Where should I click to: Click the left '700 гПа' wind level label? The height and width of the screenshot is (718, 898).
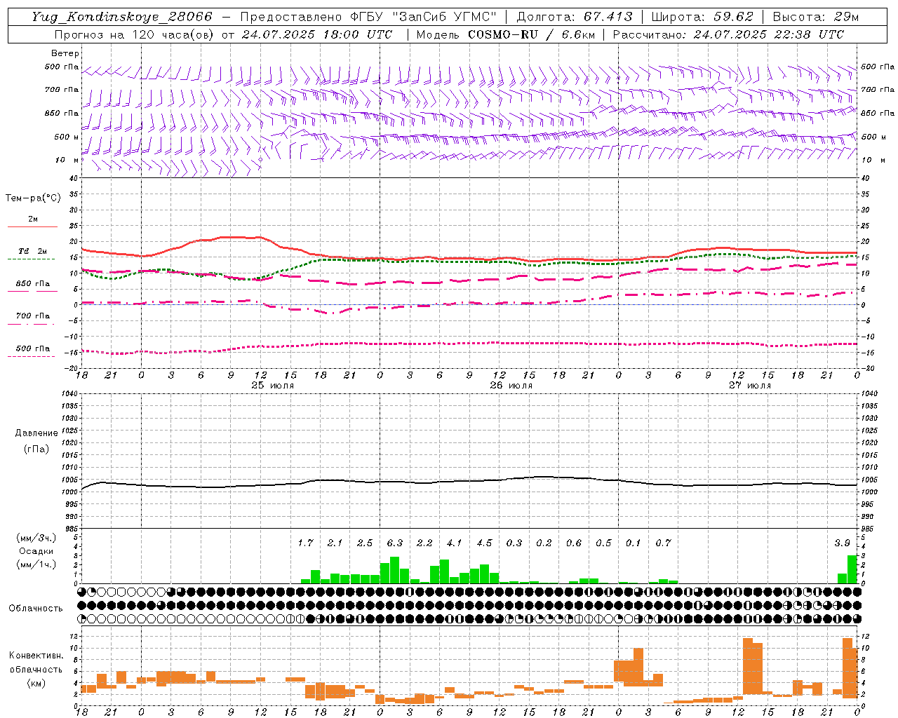[x=62, y=90]
